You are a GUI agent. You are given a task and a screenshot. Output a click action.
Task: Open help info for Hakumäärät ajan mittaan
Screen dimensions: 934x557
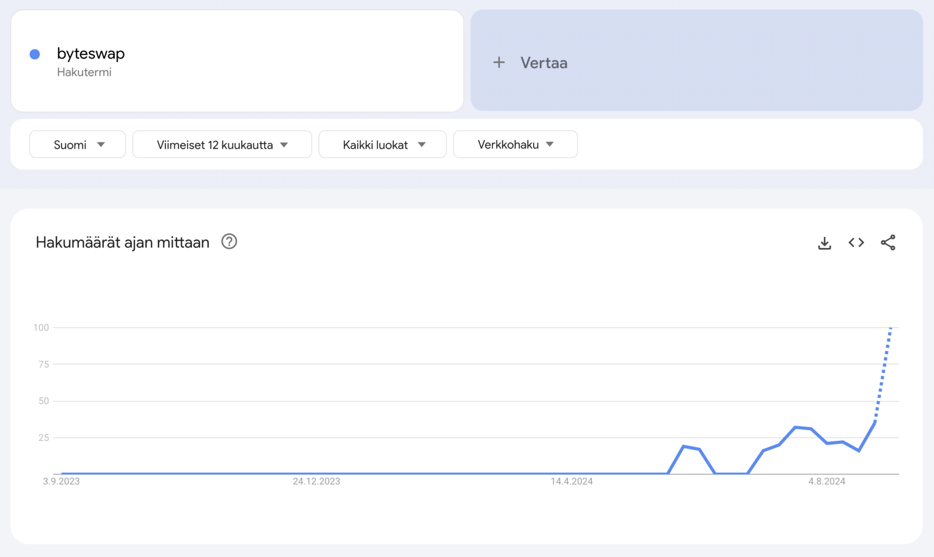coord(229,242)
